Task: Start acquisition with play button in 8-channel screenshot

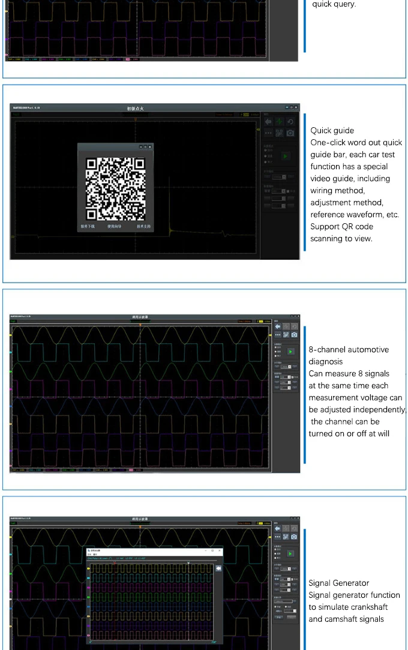Action: pyautogui.click(x=291, y=352)
